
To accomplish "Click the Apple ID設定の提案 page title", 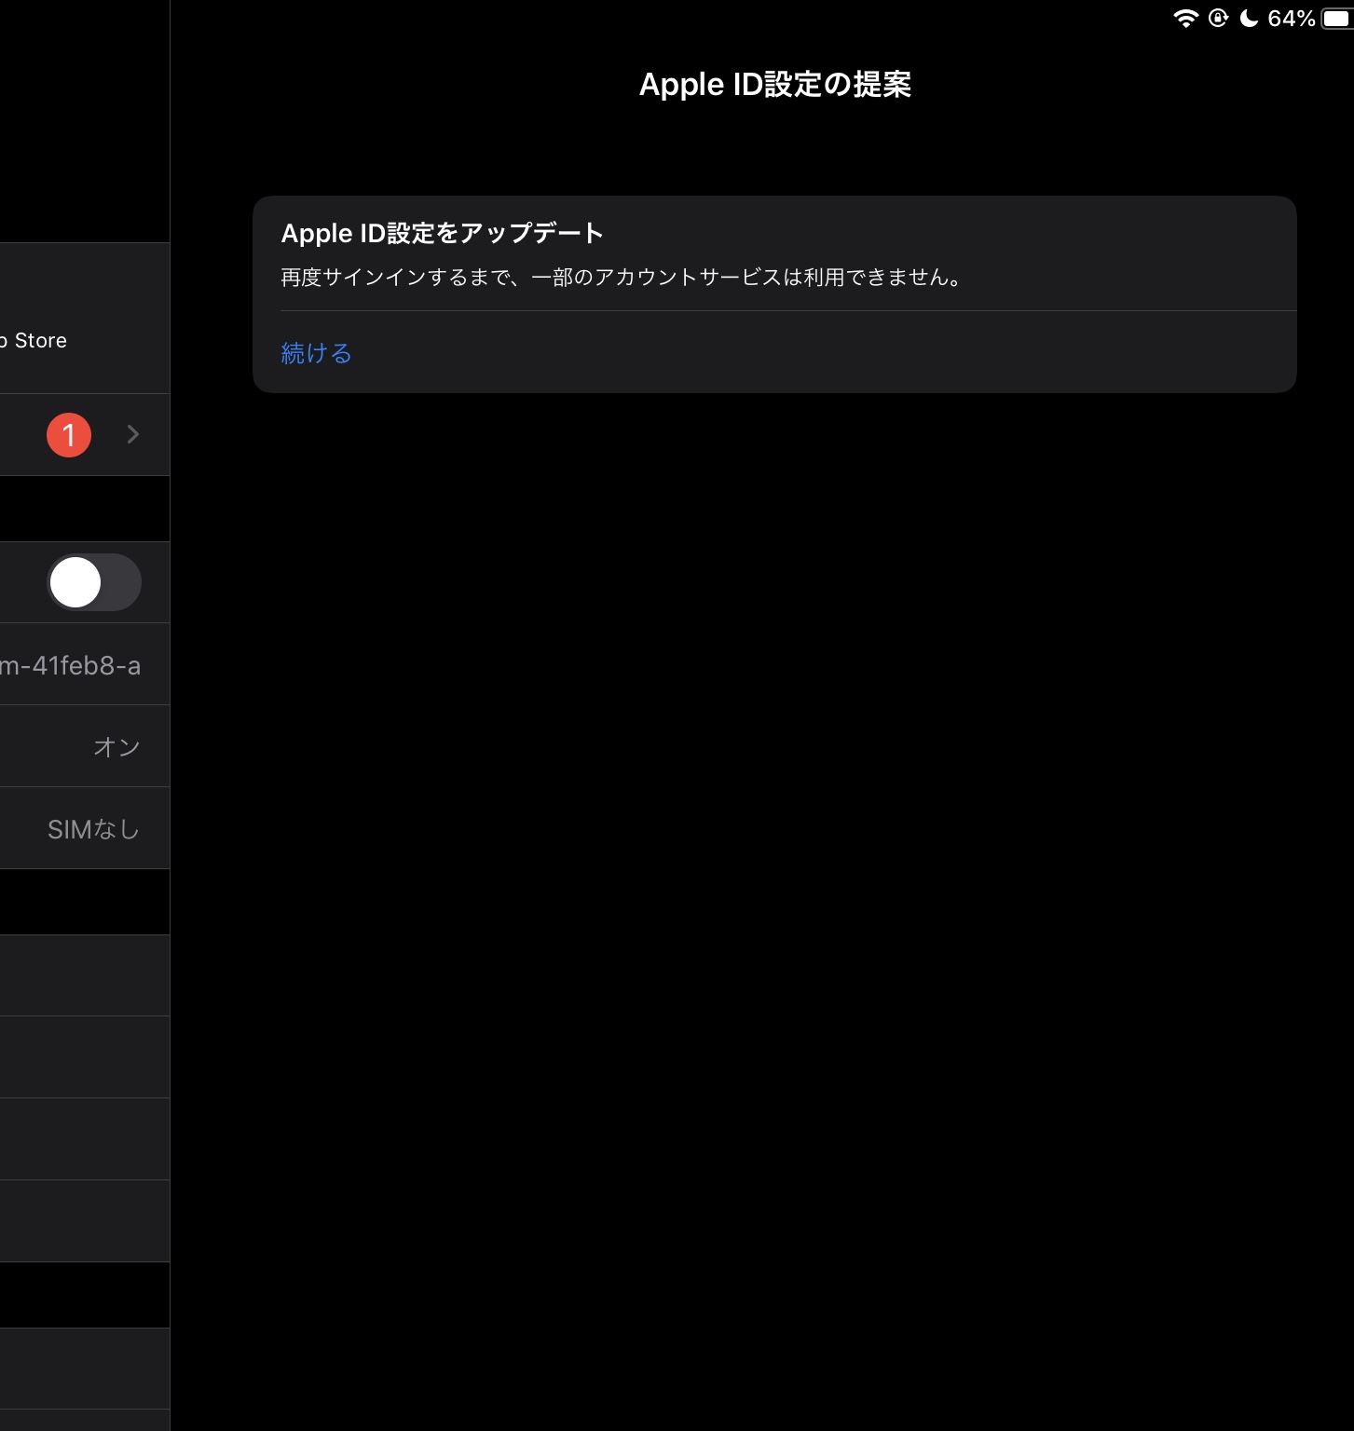I will (775, 84).
